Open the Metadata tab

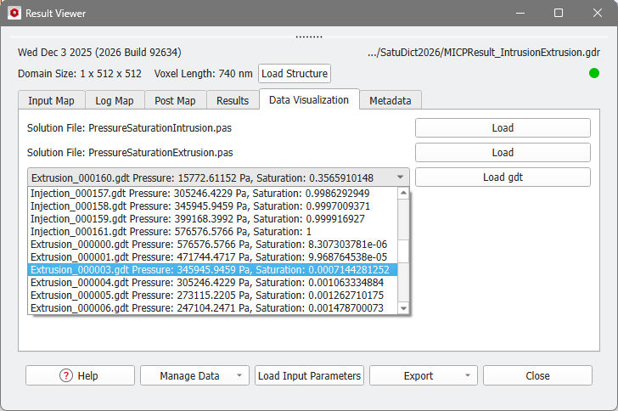[390, 100]
